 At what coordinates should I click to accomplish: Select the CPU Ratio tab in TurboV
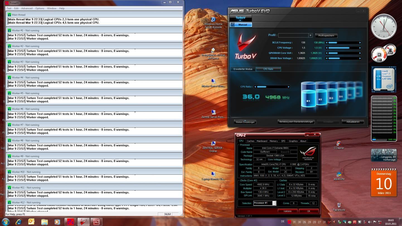pos(268,69)
